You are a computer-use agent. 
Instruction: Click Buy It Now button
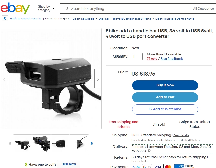coord(165,85)
